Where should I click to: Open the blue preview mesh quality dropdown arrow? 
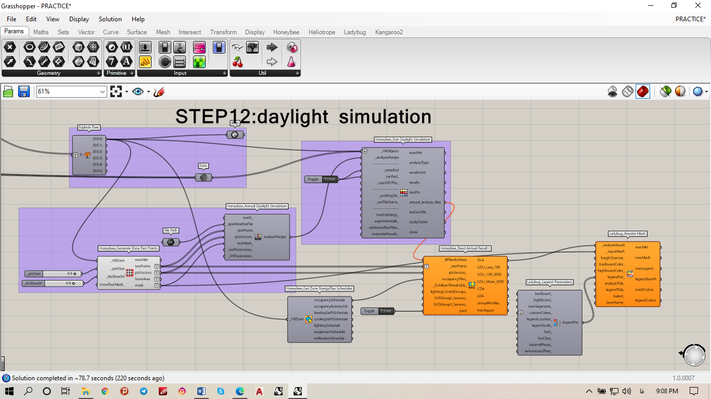[706, 92]
